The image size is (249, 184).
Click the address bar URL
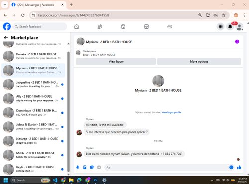(x=73, y=15)
